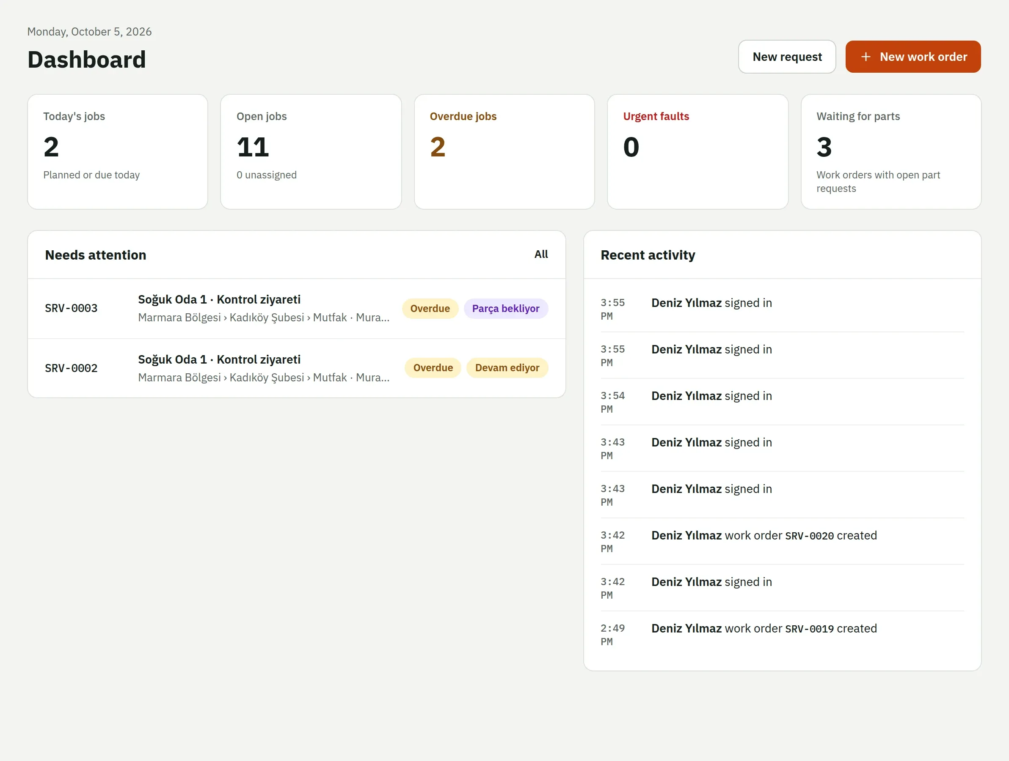The width and height of the screenshot is (1009, 761).
Task: Click the Devam ediyor status badge
Action: (507, 368)
